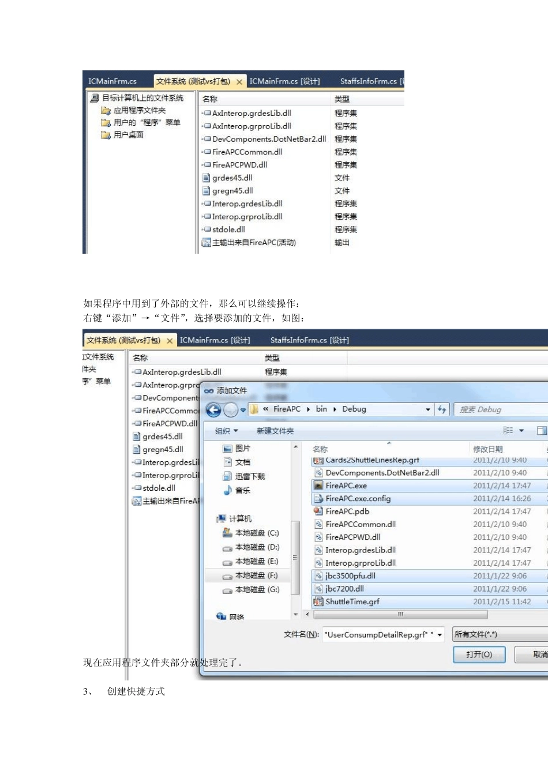Select 应用程序文件夹 folder in tree

tap(133, 110)
